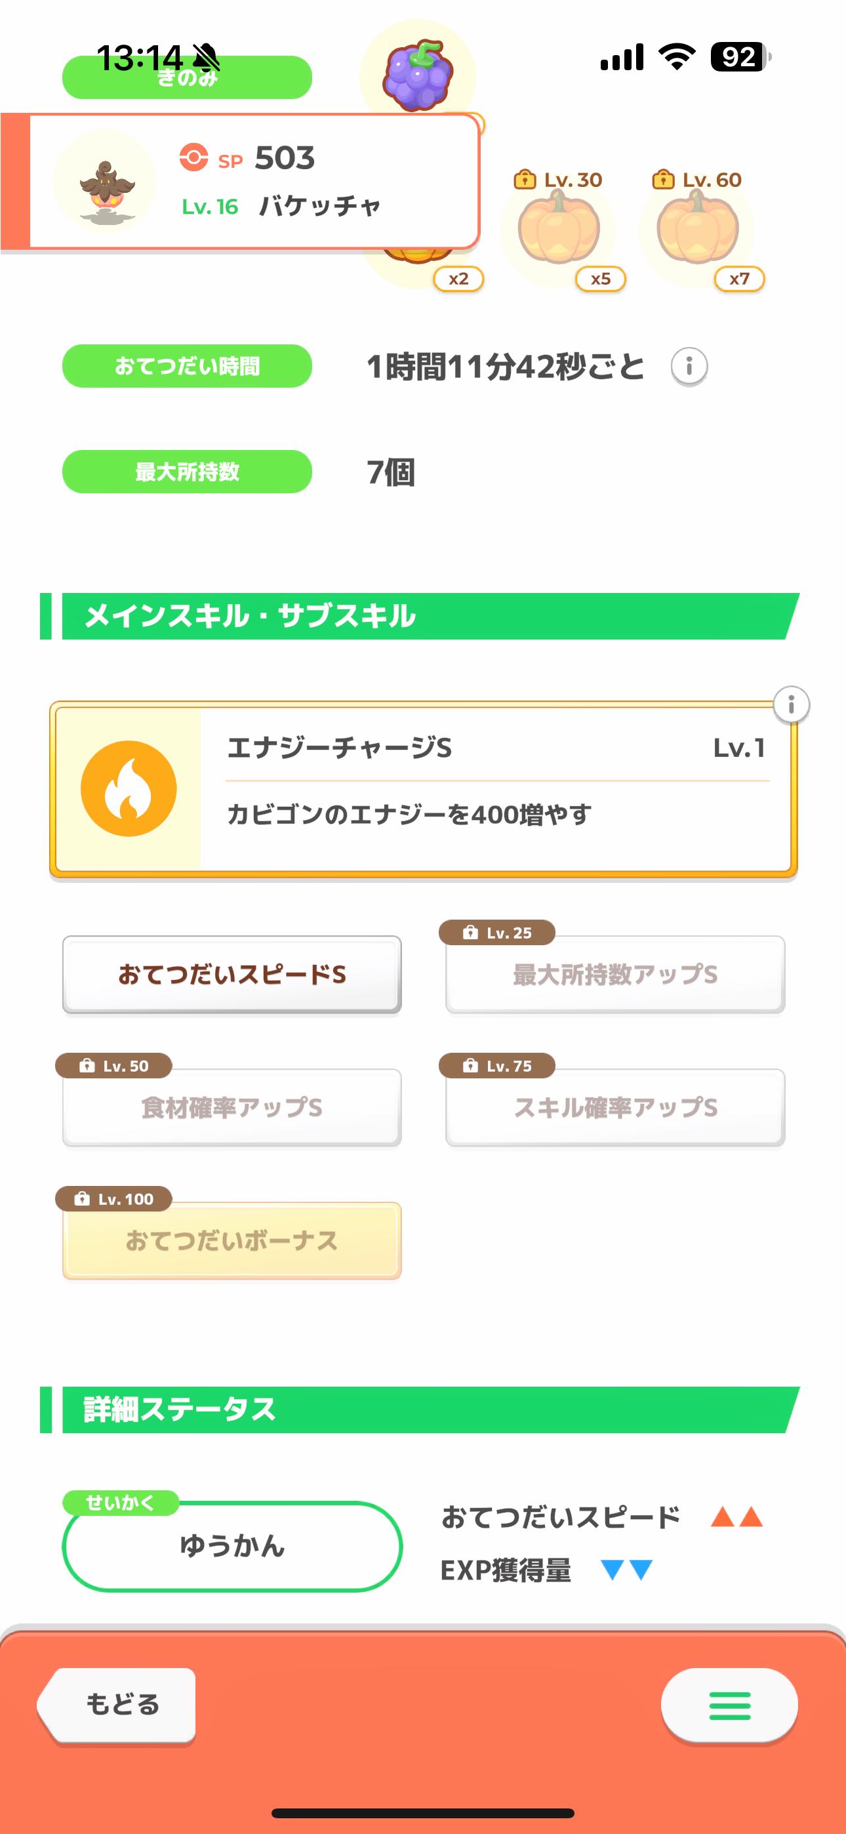Viewport: 846px width, 1834px height.
Task: Tap the locked 最大所持数アップS sub skill
Action: tap(615, 974)
